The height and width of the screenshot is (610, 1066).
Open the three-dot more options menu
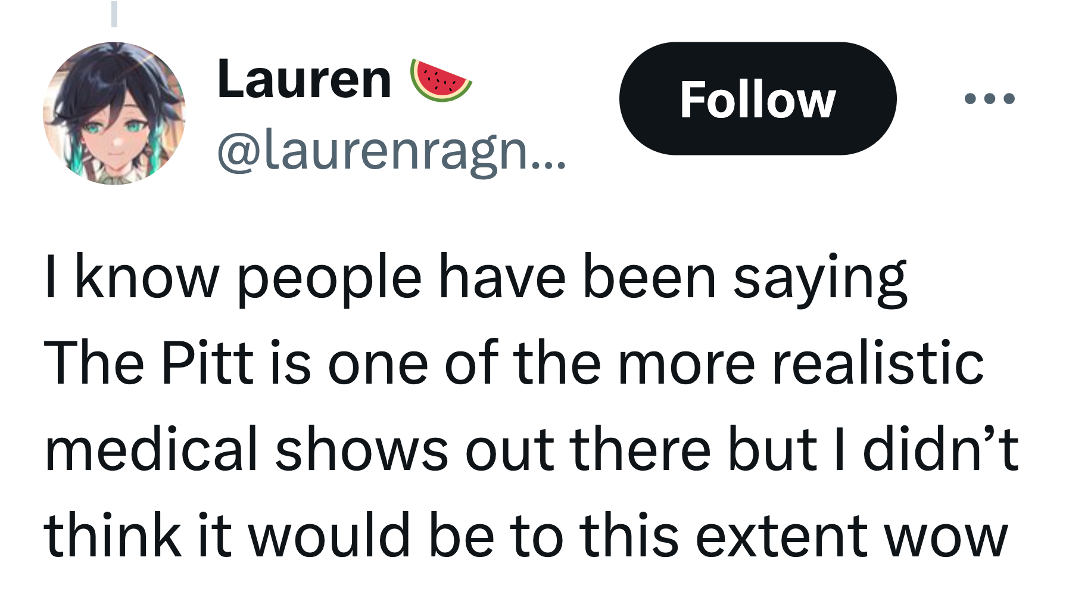coord(989,98)
